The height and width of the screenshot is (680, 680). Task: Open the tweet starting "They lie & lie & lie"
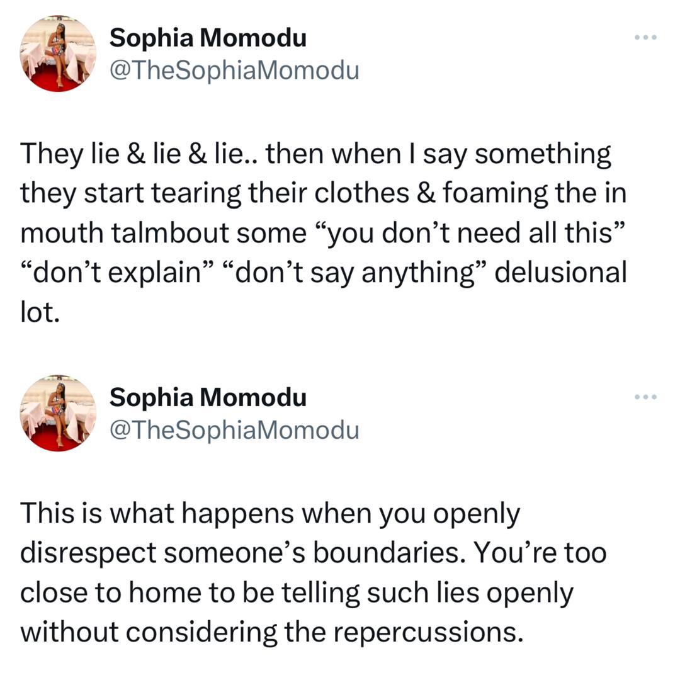click(x=315, y=233)
